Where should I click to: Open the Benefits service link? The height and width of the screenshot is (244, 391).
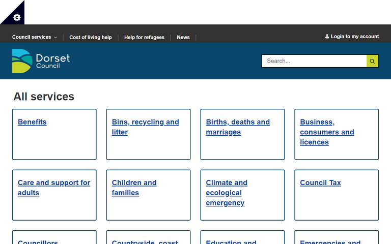pos(32,122)
